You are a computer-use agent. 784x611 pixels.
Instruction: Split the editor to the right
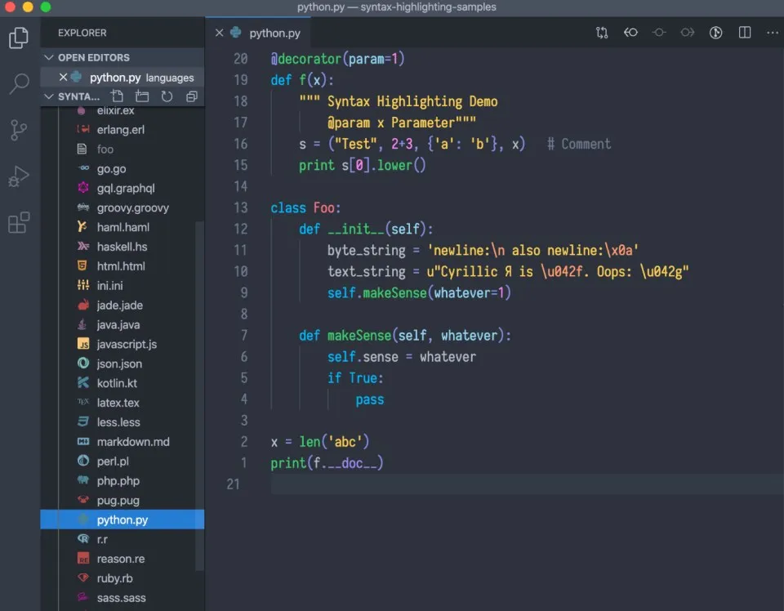tap(745, 33)
